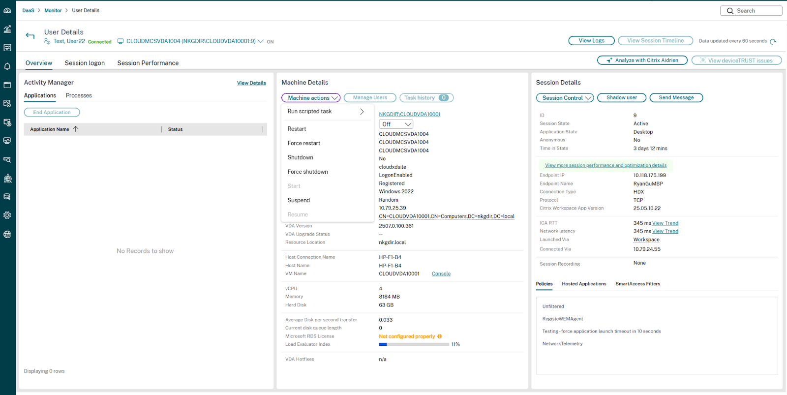Sort by the Application Name arrow icon
The height and width of the screenshot is (395, 787).
[x=76, y=129]
